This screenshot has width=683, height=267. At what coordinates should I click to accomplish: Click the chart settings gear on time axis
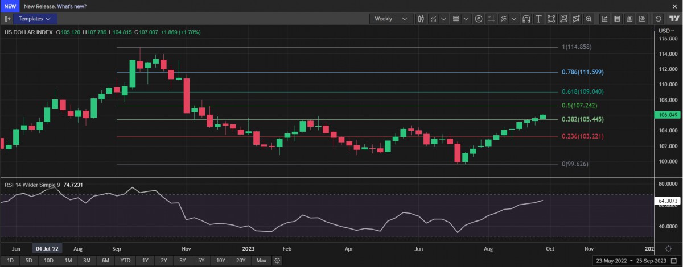[x=668, y=249]
